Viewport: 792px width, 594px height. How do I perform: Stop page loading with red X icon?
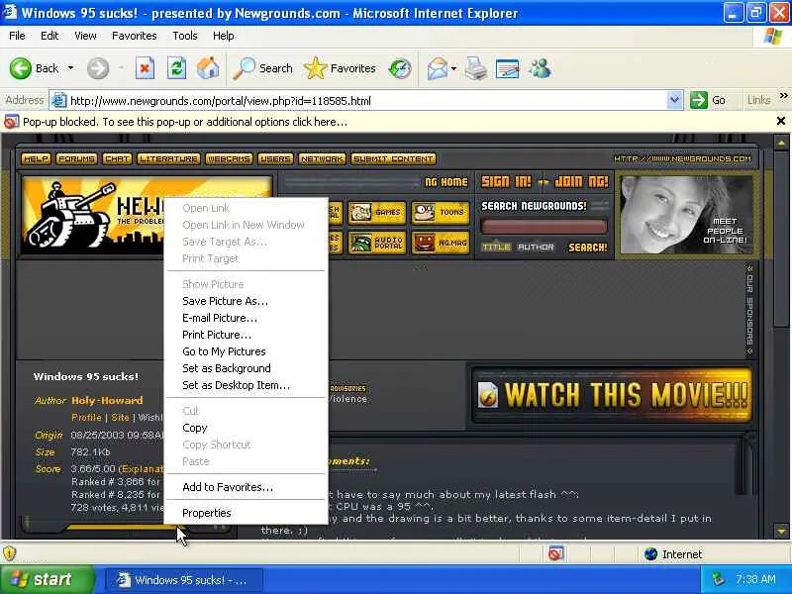point(145,68)
